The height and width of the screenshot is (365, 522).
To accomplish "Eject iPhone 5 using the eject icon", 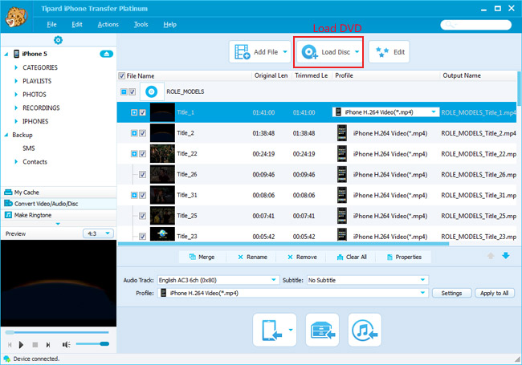I will coord(106,54).
